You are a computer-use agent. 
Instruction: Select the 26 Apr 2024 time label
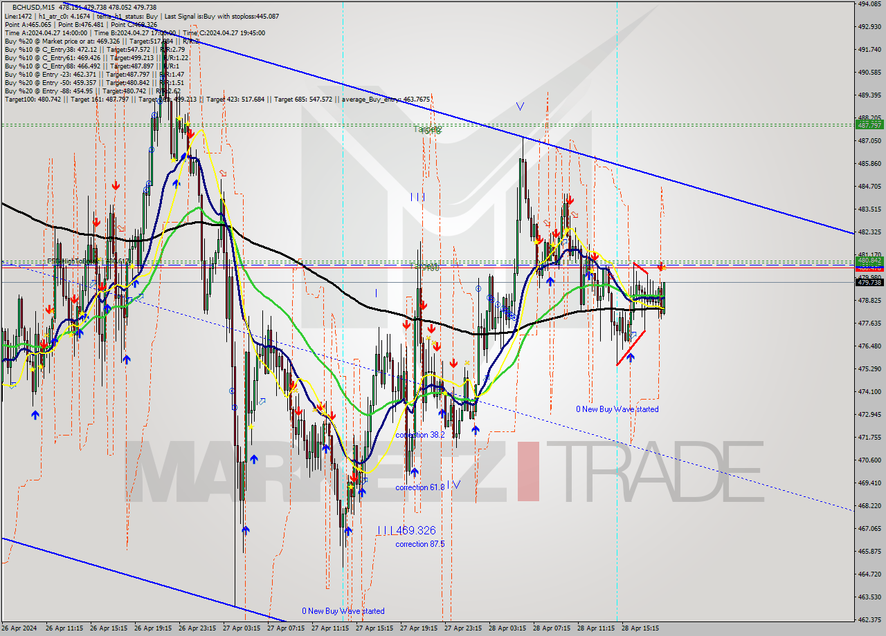[x=19, y=628]
